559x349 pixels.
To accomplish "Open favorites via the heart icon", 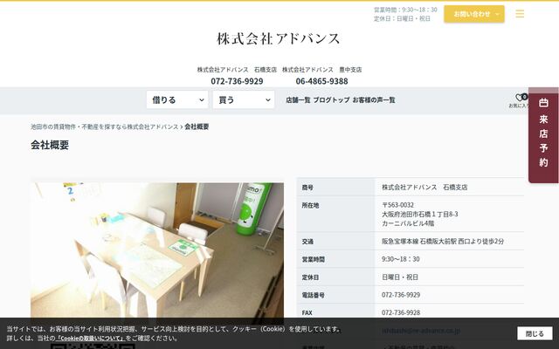I will pyautogui.click(x=521, y=97).
